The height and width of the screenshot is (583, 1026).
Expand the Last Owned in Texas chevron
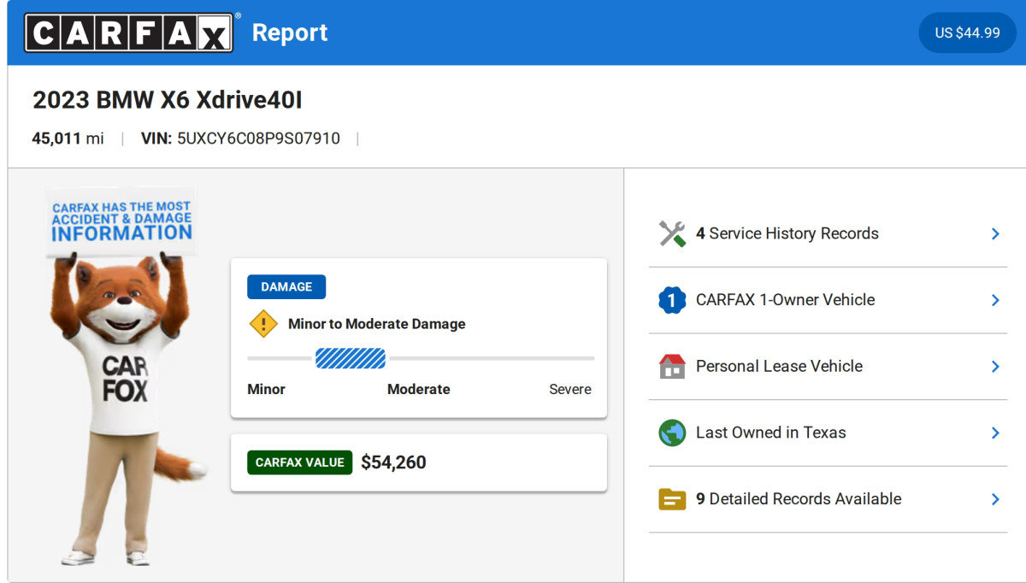point(995,433)
